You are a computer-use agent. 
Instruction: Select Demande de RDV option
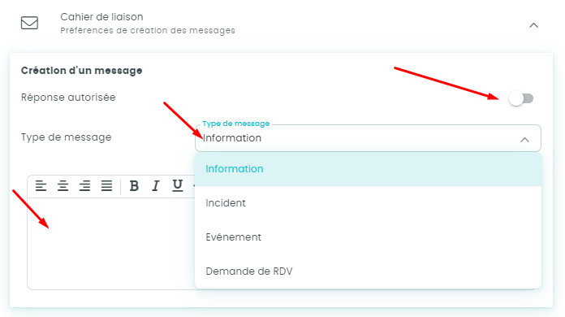click(x=368, y=271)
